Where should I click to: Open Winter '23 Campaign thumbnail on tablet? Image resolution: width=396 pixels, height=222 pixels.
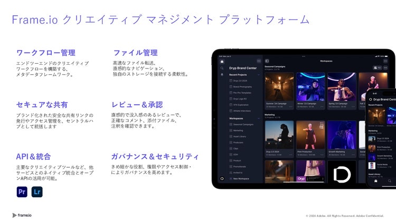310,87
